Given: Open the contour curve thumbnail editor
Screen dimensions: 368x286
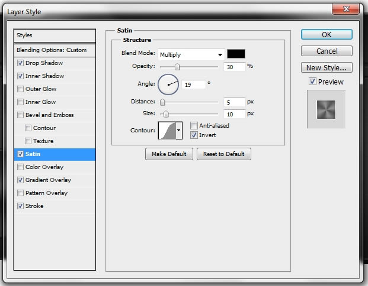Looking at the screenshot, I should tap(167, 131).
